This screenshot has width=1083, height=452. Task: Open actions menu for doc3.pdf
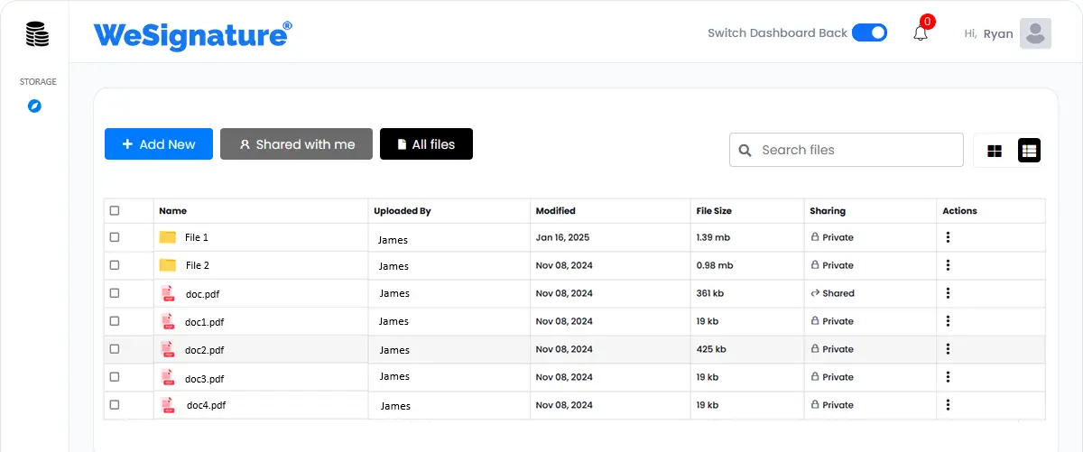(948, 377)
